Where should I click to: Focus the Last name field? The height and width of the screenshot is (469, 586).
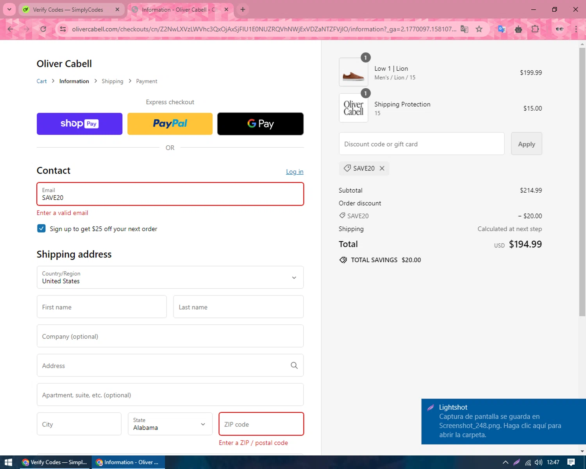[x=238, y=307]
